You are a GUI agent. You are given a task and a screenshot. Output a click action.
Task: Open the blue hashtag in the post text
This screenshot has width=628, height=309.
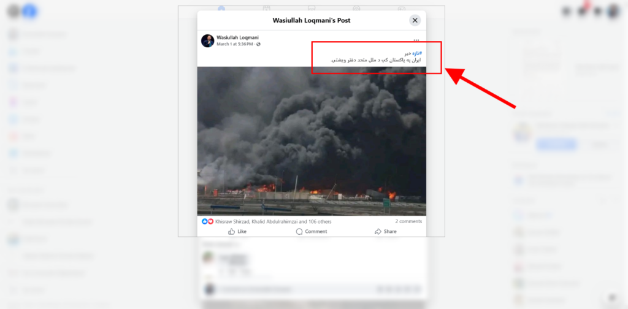(417, 53)
